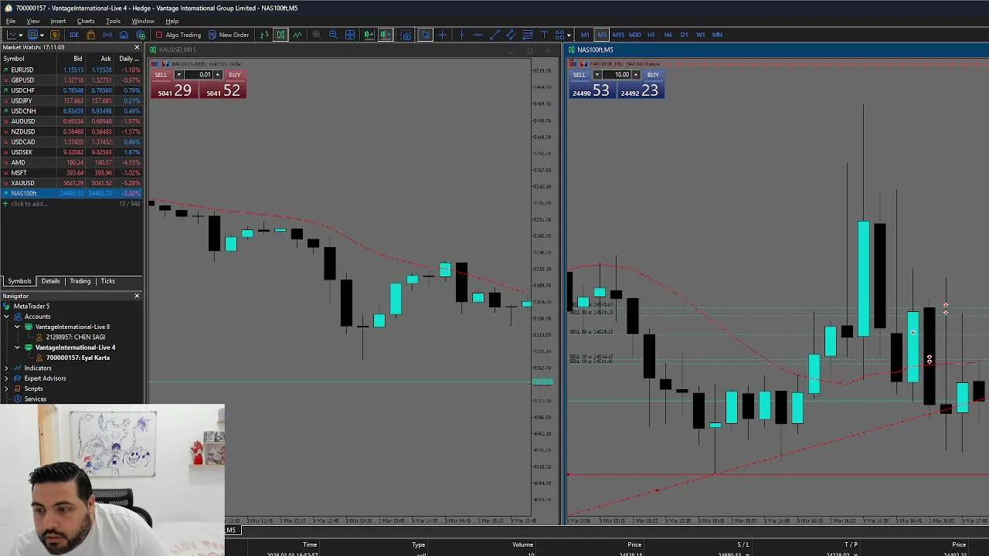Select the XAUUSD row in Market Watch

(71, 183)
